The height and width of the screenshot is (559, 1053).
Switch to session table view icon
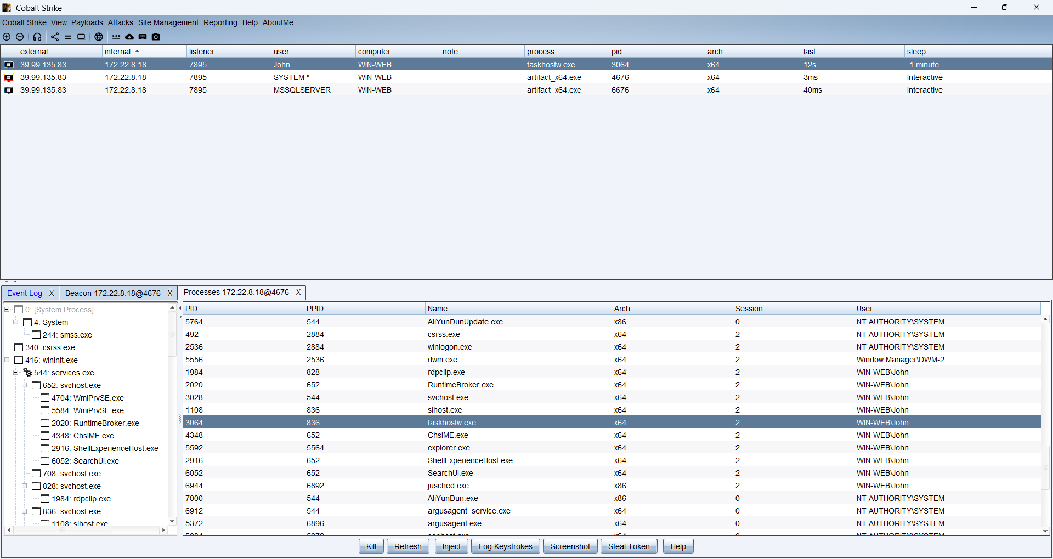[x=68, y=37]
